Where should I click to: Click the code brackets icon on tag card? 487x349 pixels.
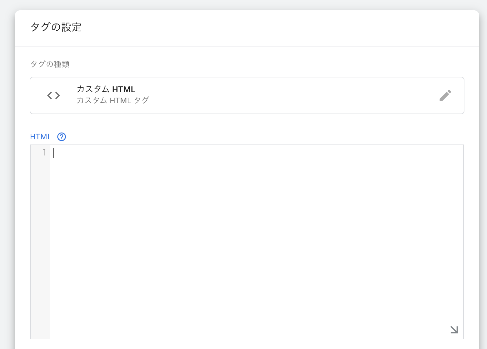point(54,95)
